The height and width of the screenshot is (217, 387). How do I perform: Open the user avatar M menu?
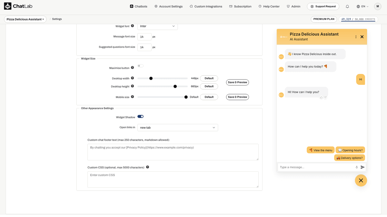click(x=378, y=6)
